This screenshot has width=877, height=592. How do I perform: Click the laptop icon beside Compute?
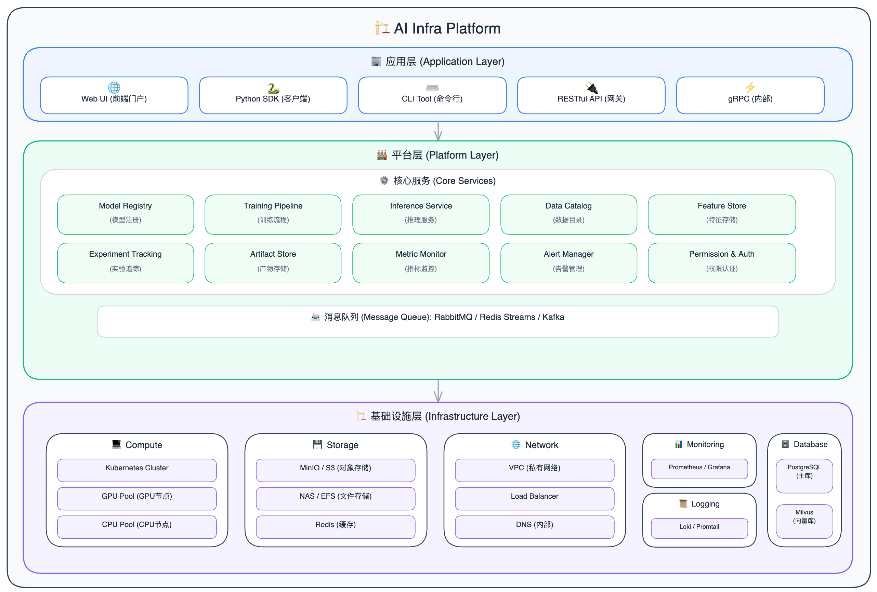click(116, 445)
